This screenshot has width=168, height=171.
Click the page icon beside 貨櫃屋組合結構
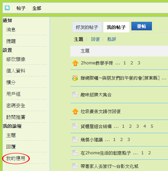[x=75, y=126]
